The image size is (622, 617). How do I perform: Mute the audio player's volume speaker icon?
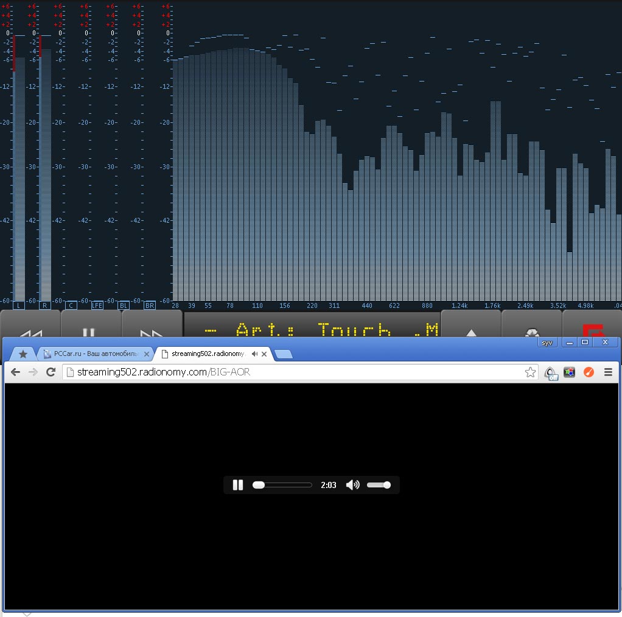352,484
